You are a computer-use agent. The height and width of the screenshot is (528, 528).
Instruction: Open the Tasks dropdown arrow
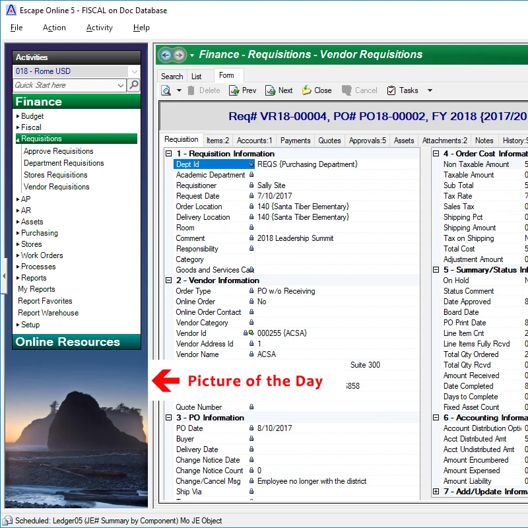(x=430, y=90)
